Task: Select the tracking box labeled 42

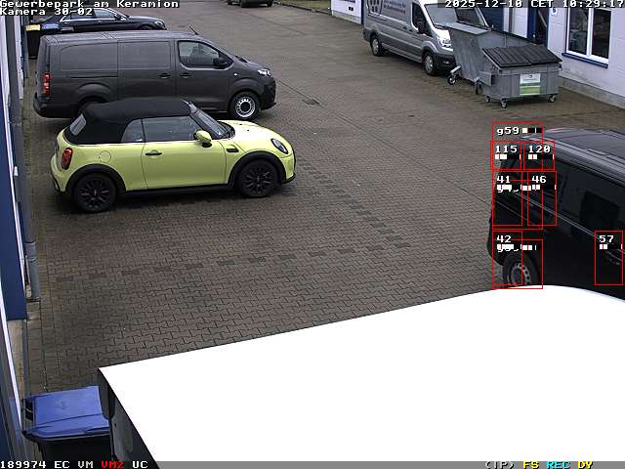Action: 517,262
